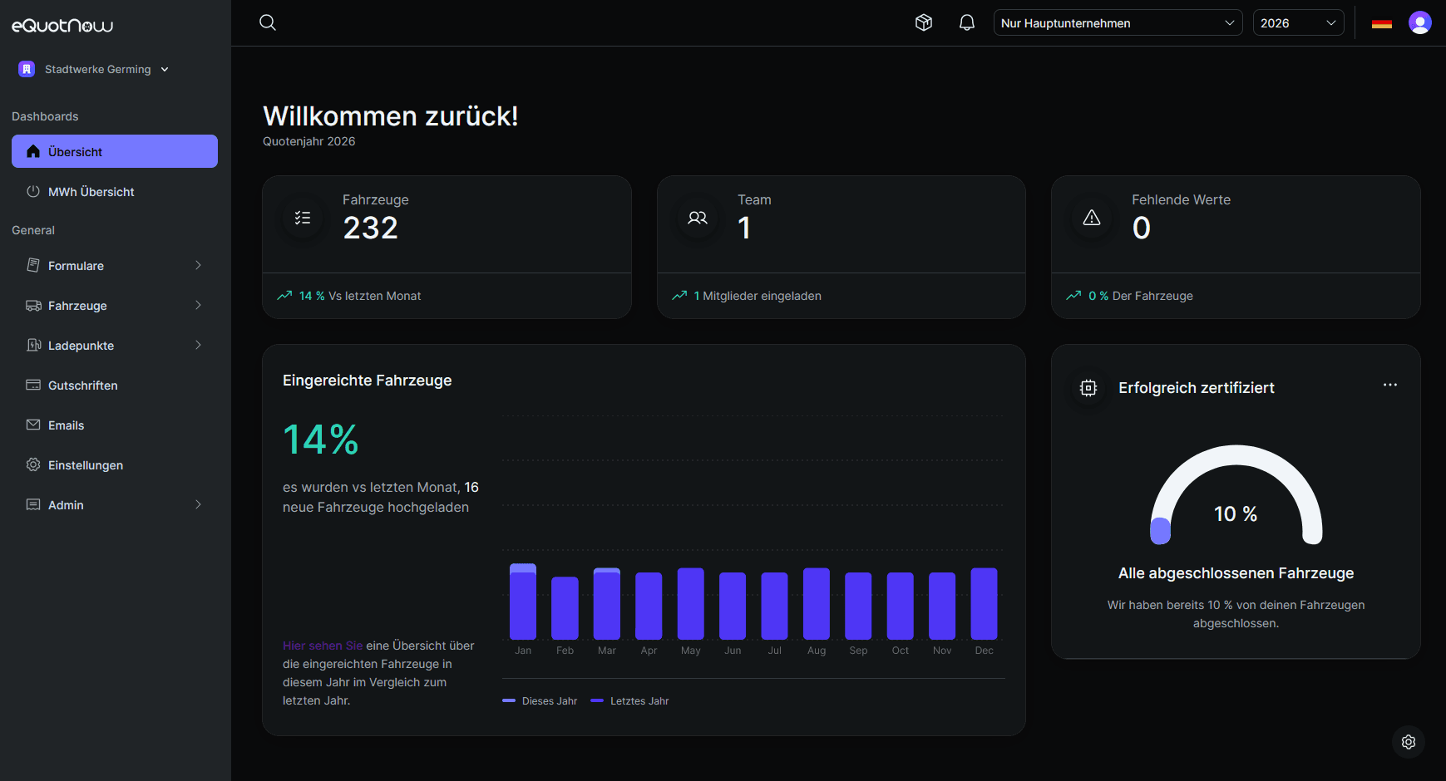
Task: Click the Fahrzeuge truck icon
Action: point(33,305)
